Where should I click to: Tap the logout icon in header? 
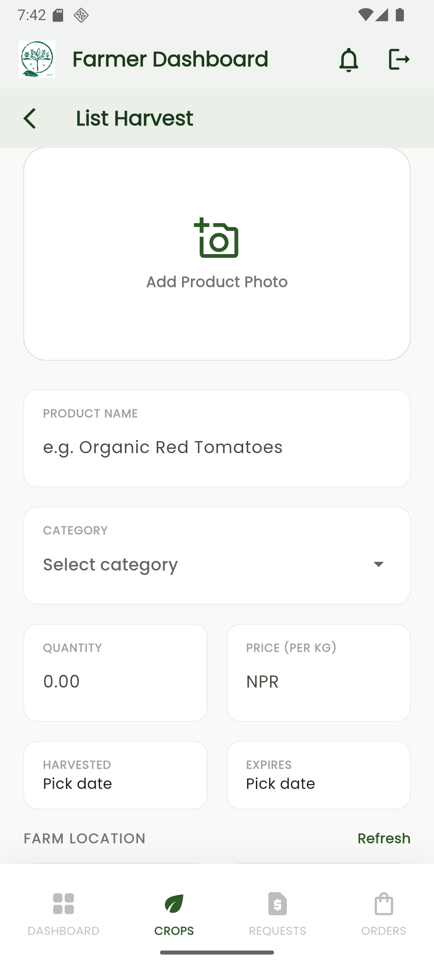click(399, 60)
